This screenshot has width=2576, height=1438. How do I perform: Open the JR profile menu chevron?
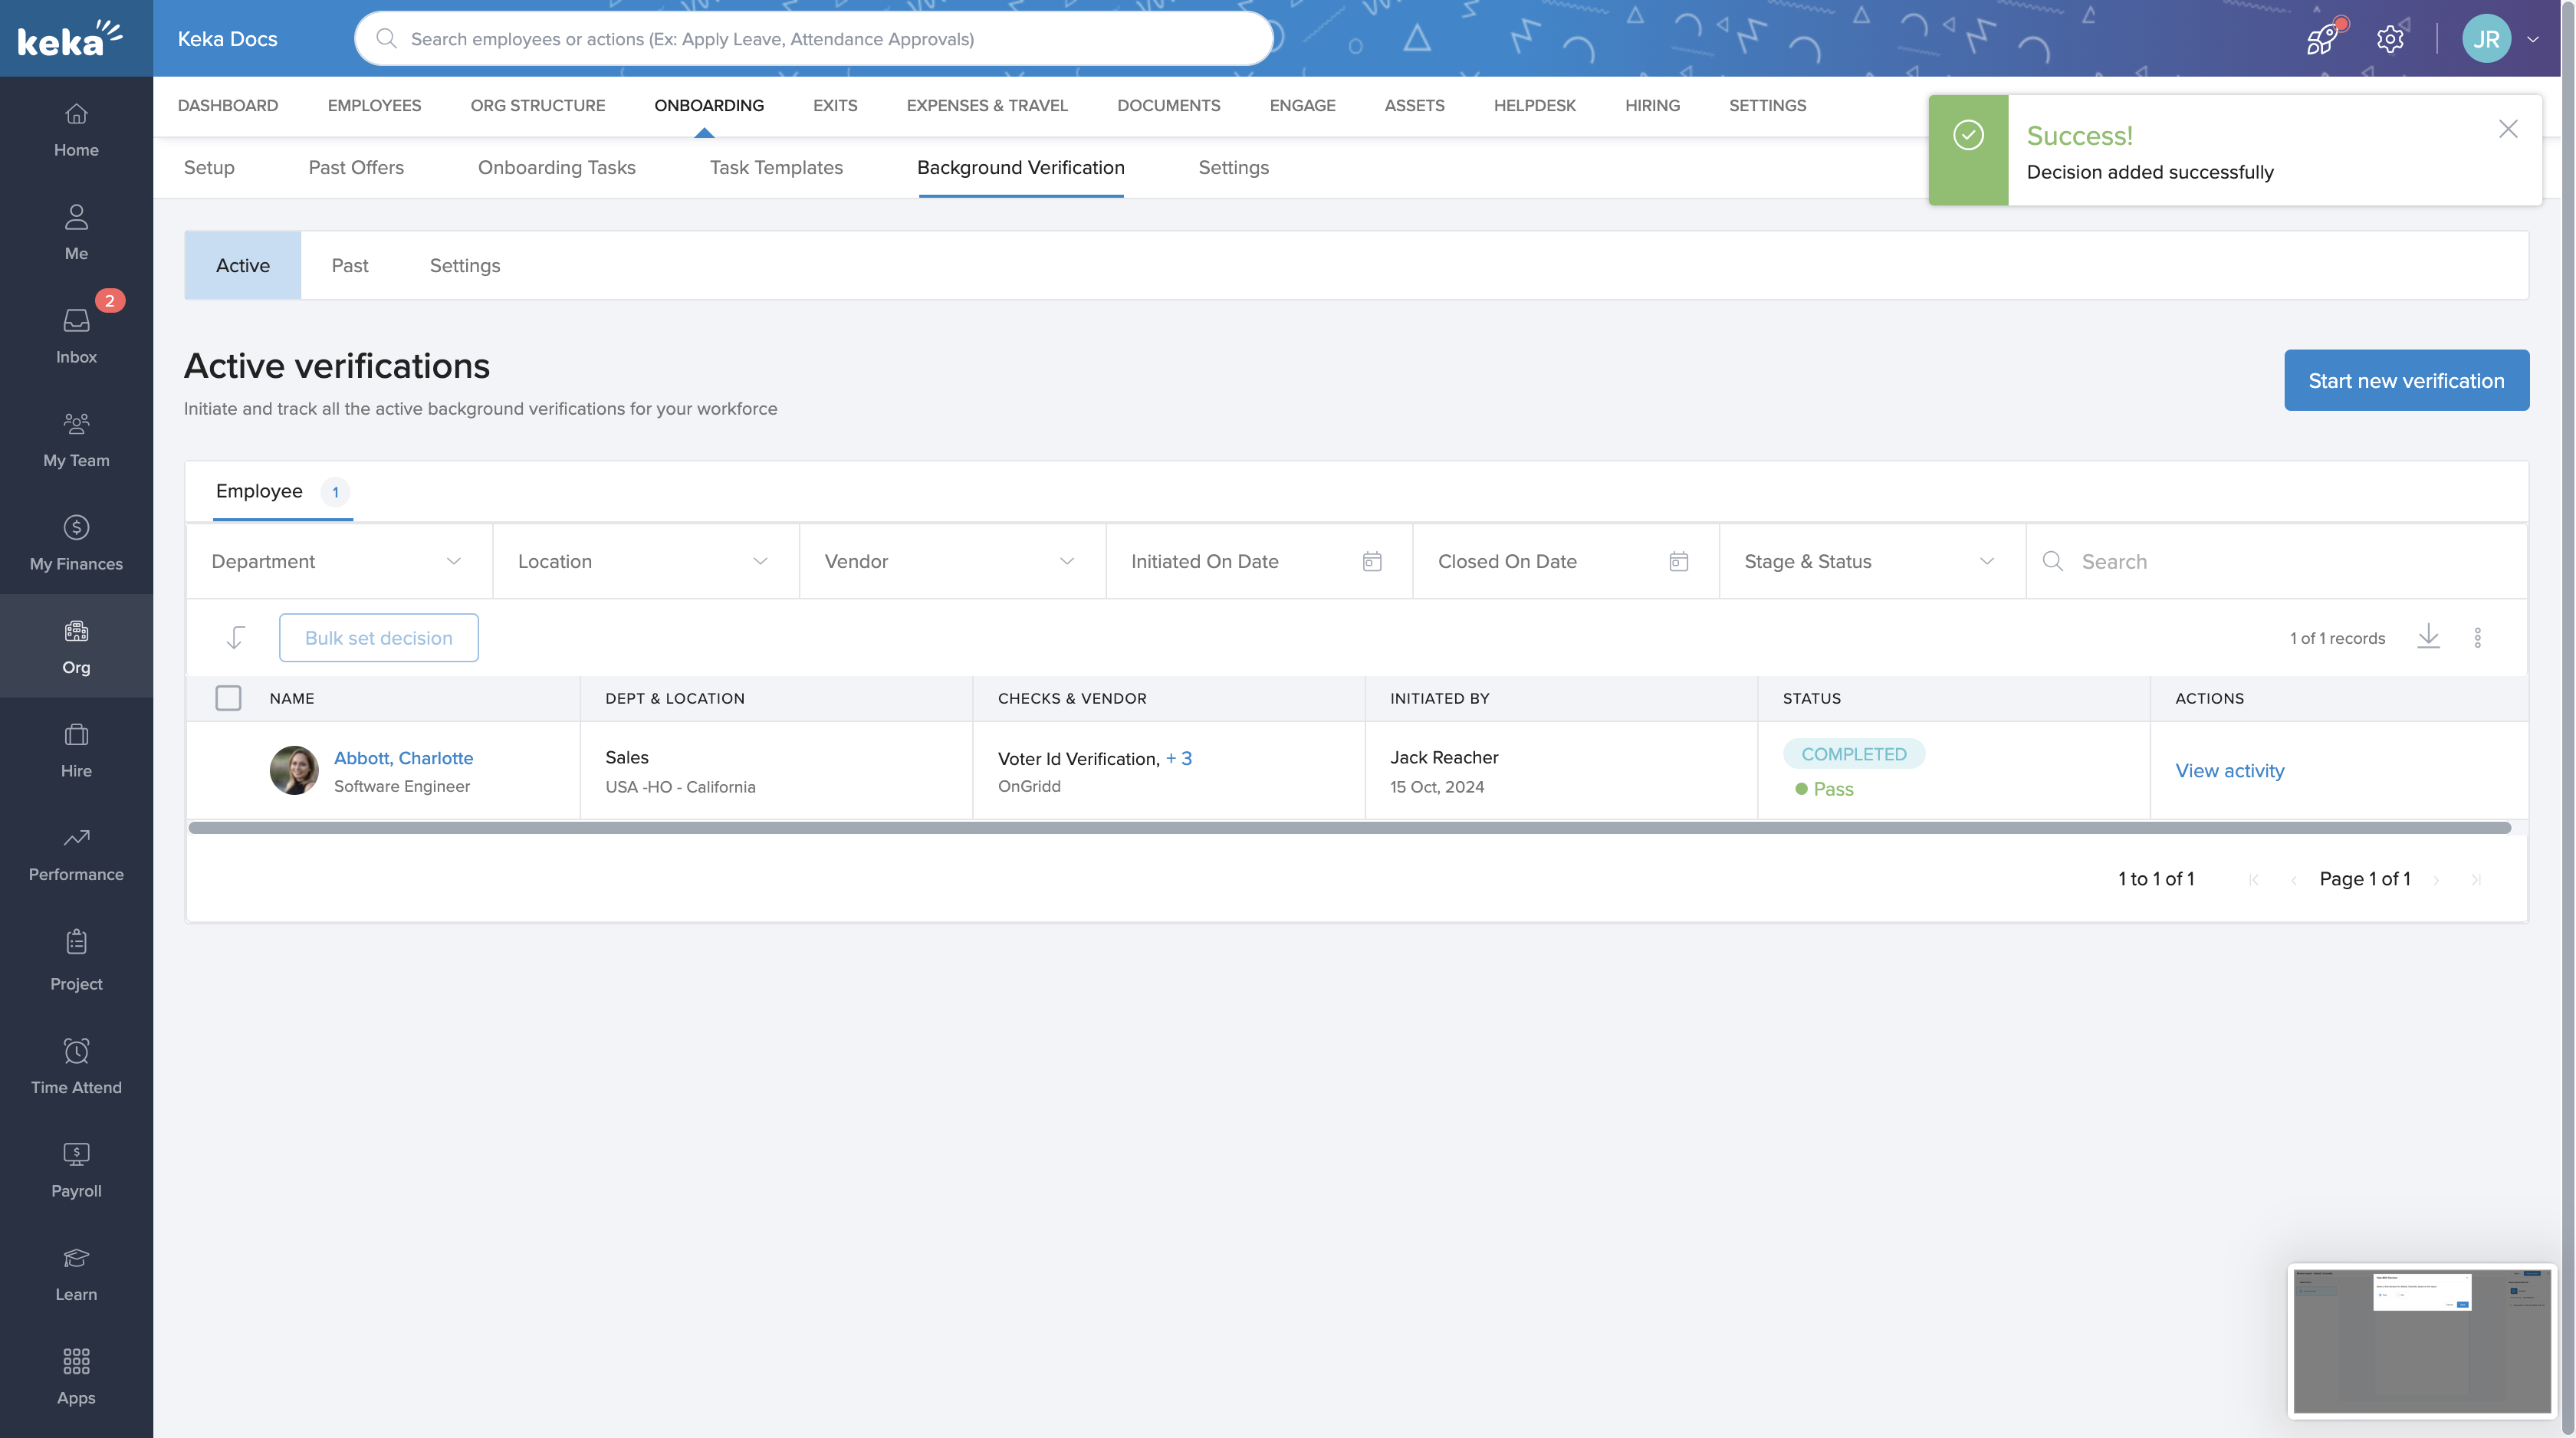point(2533,39)
